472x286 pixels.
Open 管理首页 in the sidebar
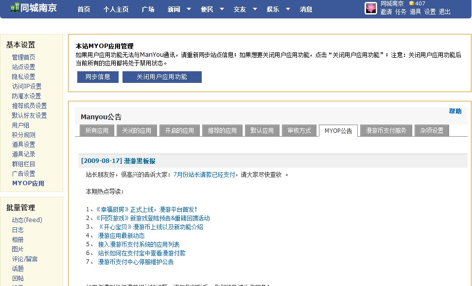point(23,57)
